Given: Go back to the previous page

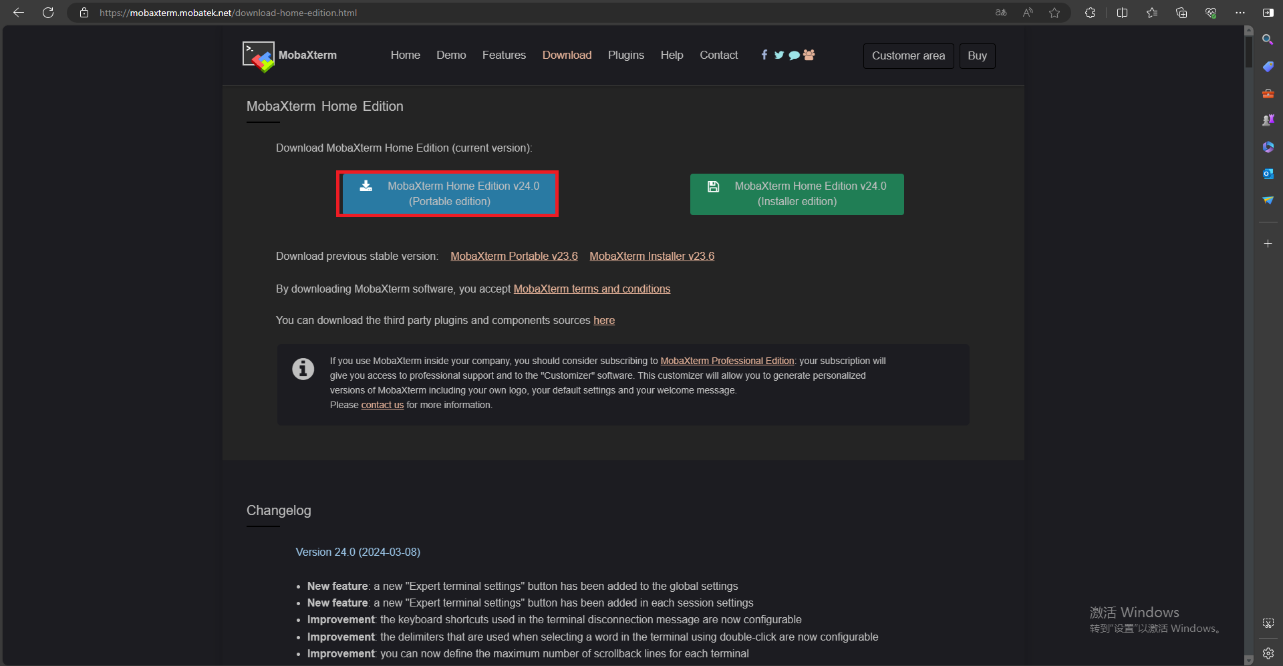Looking at the screenshot, I should tap(19, 13).
